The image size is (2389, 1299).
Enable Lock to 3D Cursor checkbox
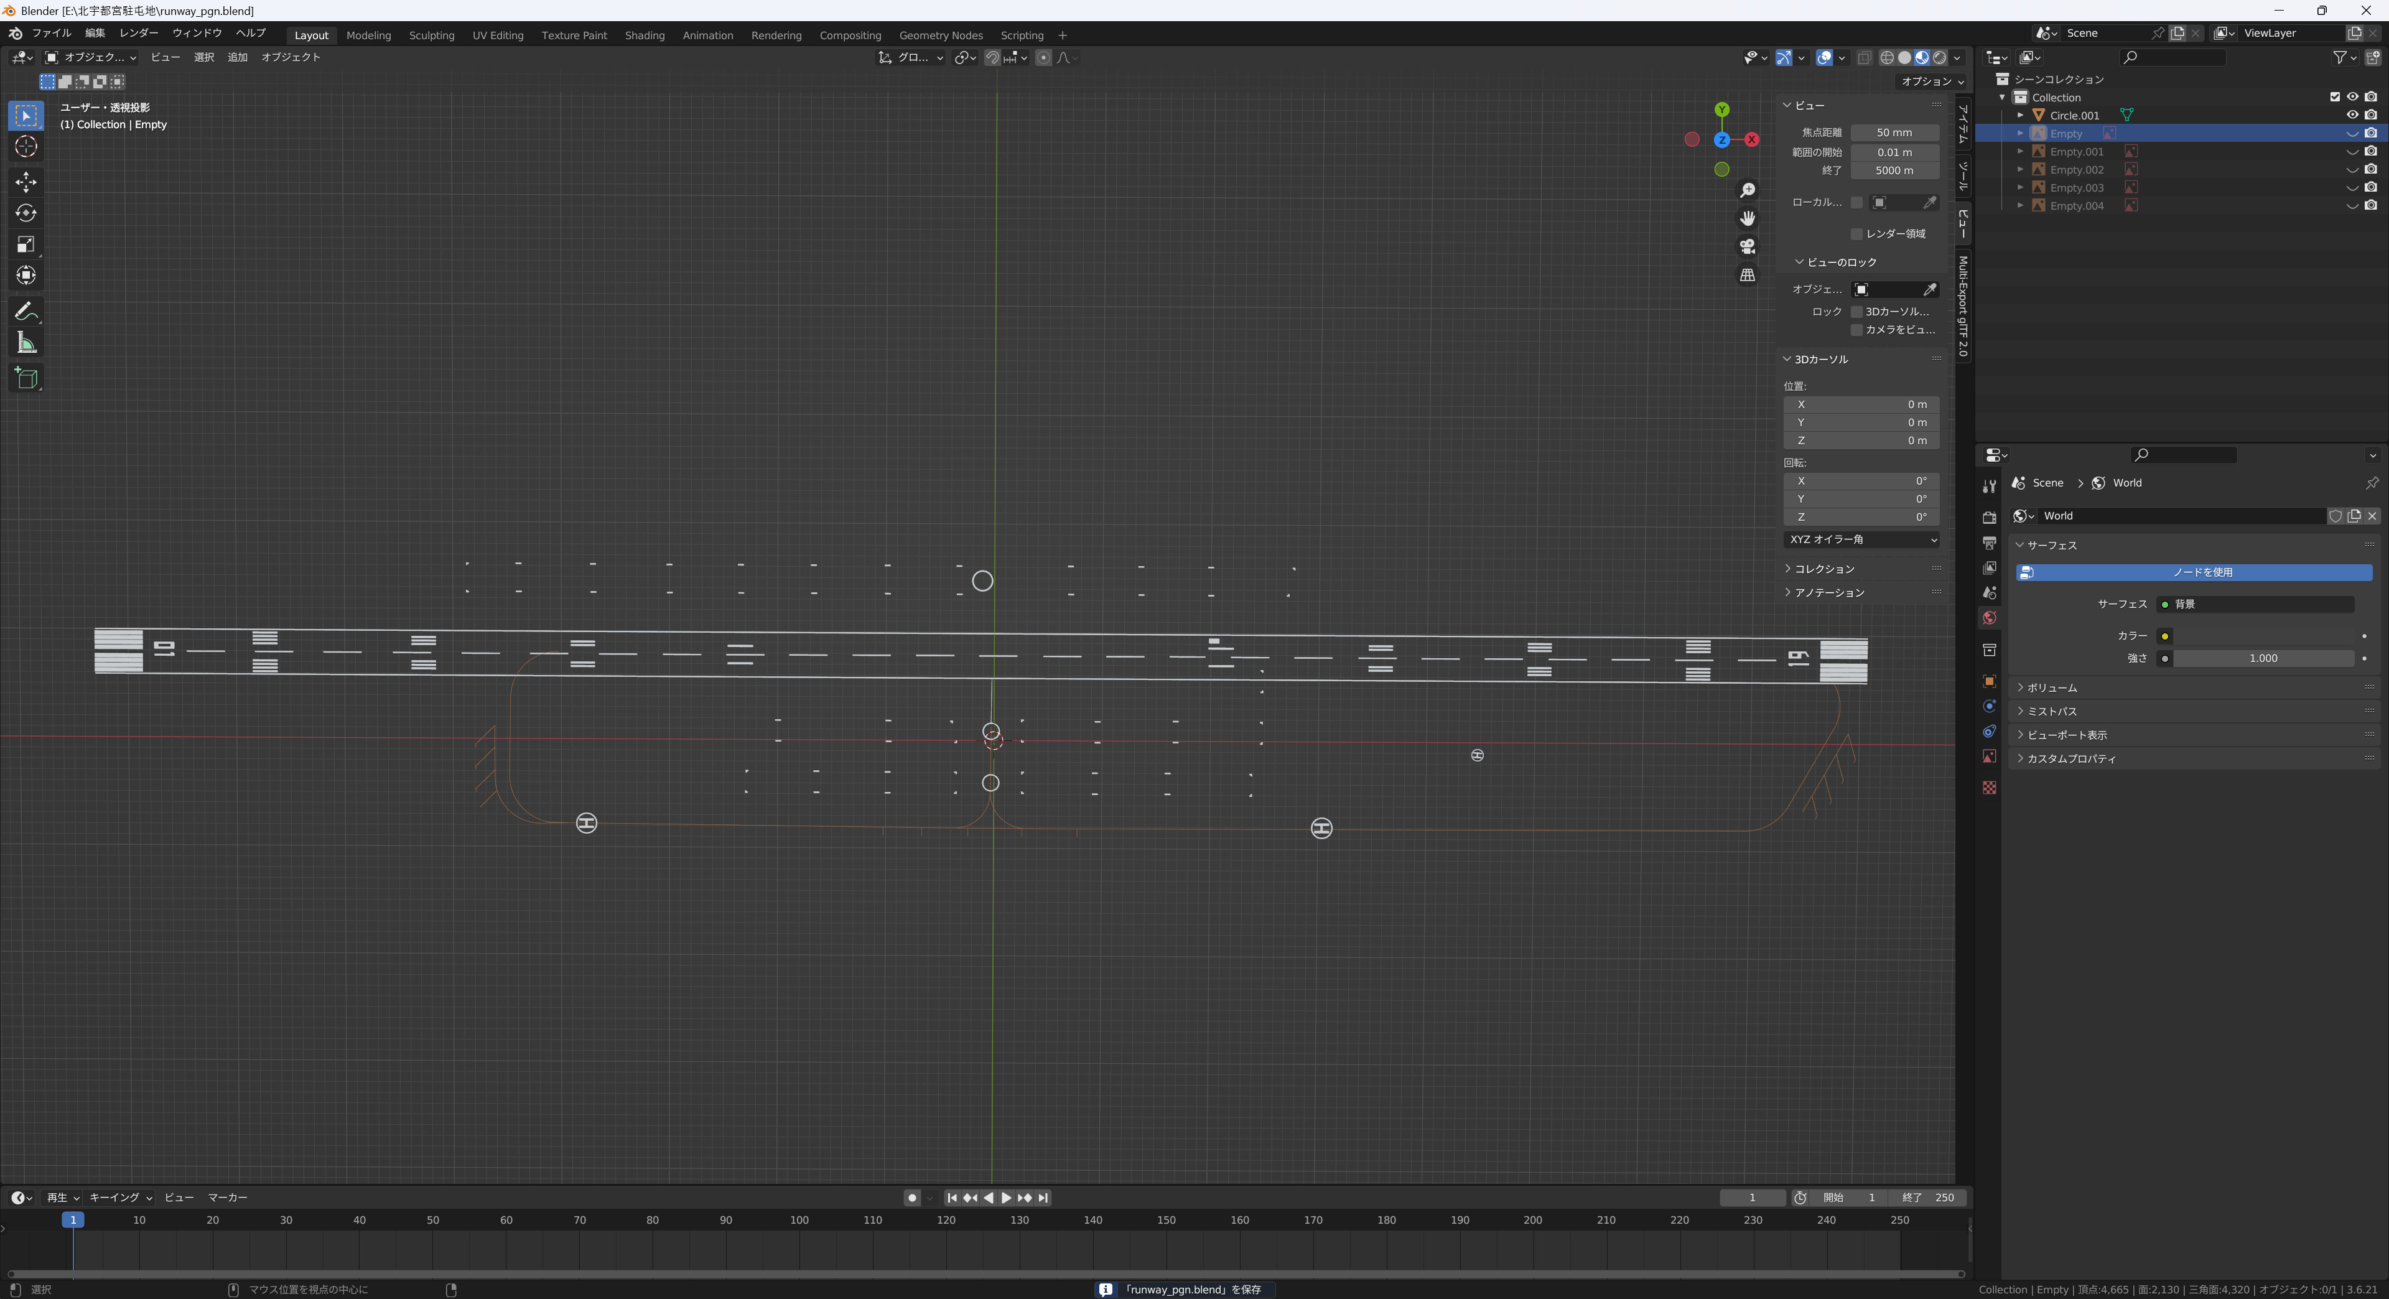[1856, 312]
